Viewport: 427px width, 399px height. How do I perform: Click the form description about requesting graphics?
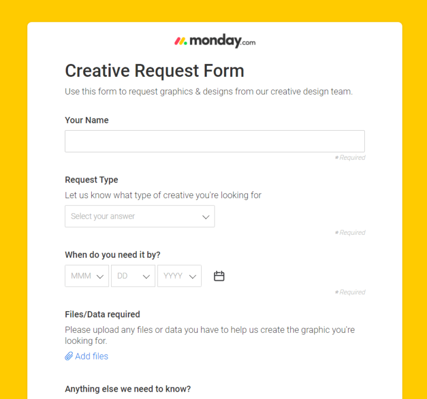coord(208,91)
